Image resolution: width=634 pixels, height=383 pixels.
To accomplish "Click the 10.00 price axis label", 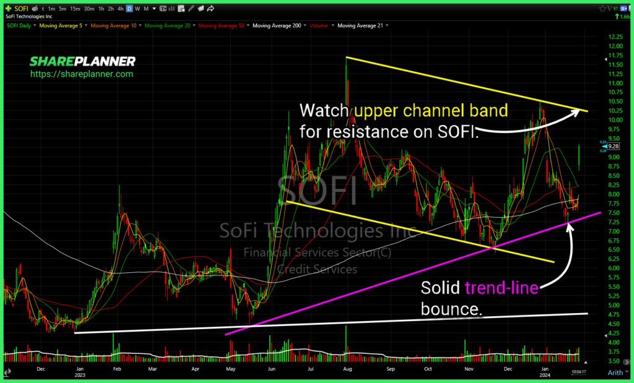I will (615, 120).
